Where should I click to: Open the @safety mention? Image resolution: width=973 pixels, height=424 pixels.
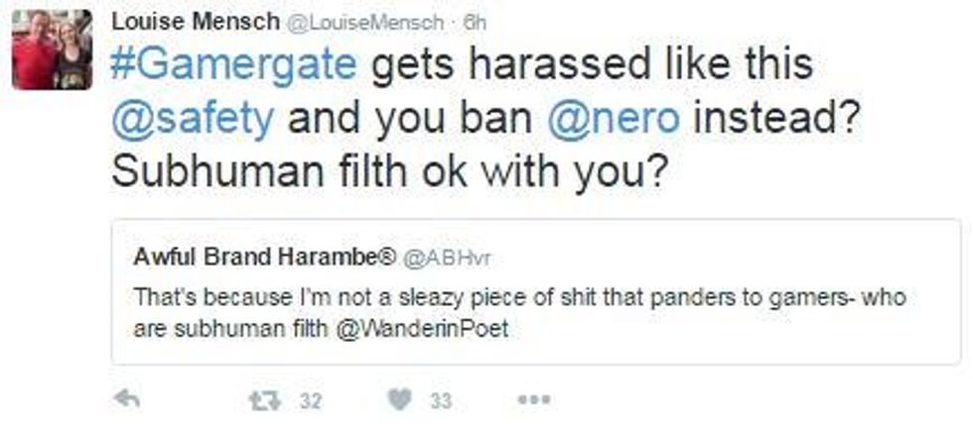193,119
